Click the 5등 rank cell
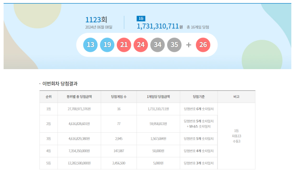Screen dimensions: 293x174 49,163
